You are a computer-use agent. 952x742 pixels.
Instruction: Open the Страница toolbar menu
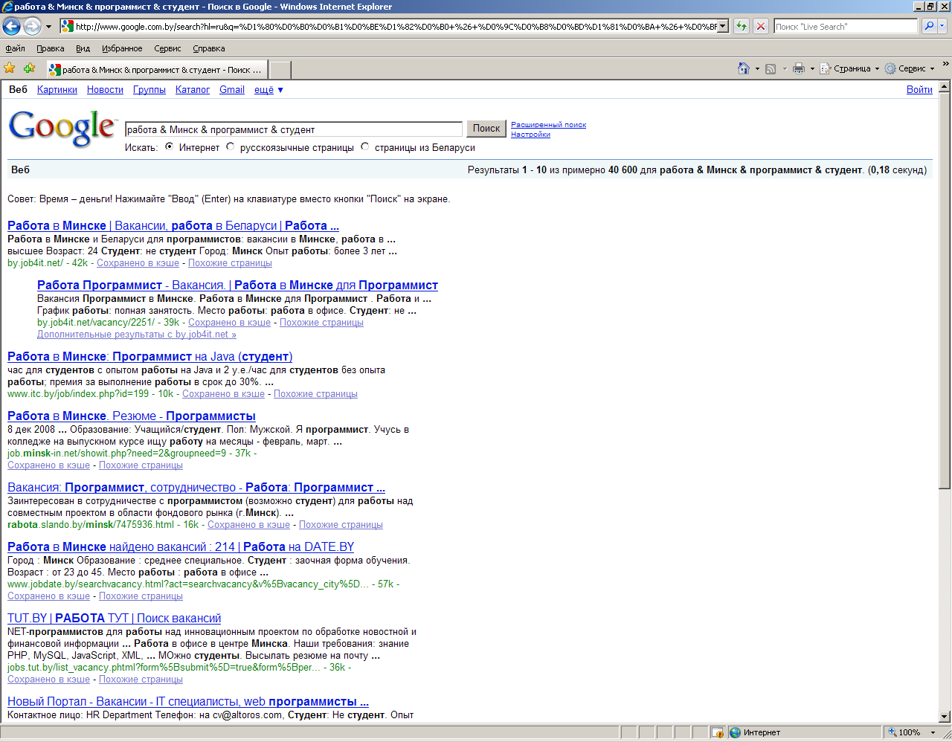pyautogui.click(x=850, y=68)
